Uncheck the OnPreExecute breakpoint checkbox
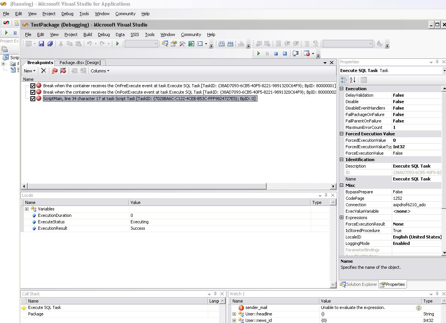The image size is (446, 323). pos(33,86)
